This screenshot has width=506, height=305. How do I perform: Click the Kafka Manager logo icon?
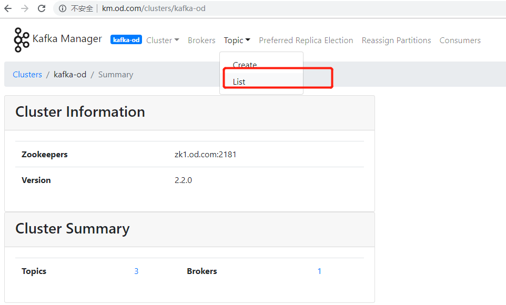click(22, 40)
